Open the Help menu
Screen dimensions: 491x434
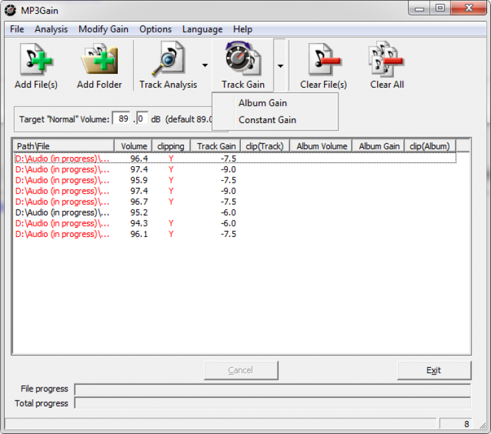[242, 29]
